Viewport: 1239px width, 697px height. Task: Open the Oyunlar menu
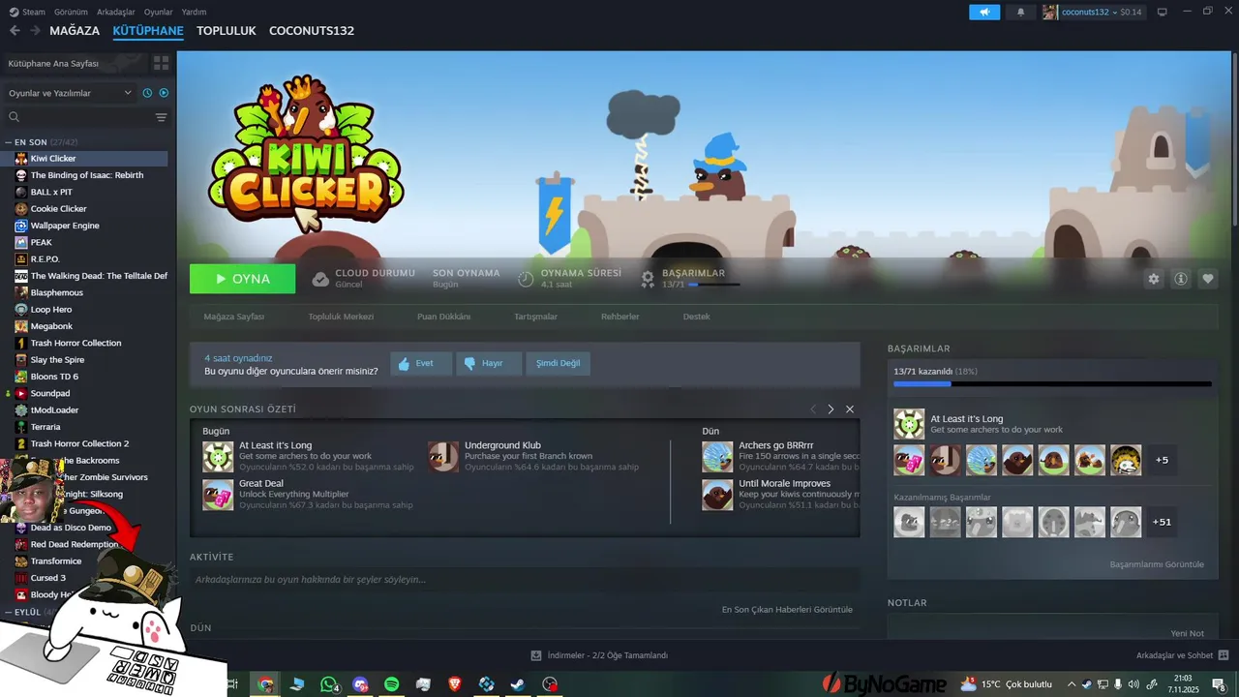158,12
